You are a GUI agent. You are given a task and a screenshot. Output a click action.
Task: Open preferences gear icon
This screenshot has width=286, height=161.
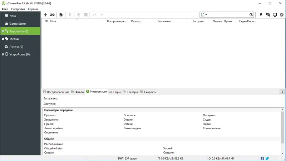click(x=282, y=15)
